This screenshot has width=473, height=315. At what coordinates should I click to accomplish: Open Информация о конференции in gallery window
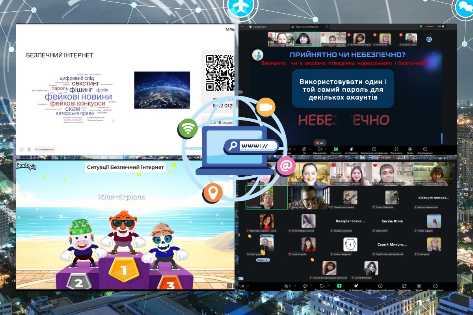coord(380,286)
